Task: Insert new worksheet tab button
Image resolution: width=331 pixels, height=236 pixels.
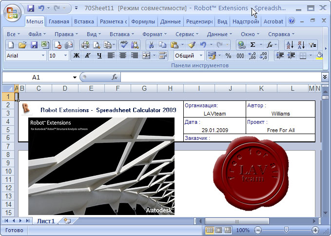Action: [68, 221]
